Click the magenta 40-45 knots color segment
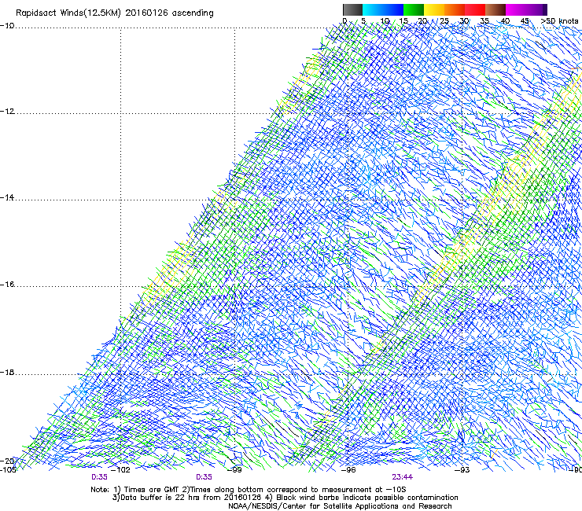The image size is (582, 511). (516, 9)
